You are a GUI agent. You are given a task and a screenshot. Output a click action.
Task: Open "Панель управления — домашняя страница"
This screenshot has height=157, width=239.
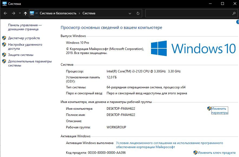coord(25,27)
